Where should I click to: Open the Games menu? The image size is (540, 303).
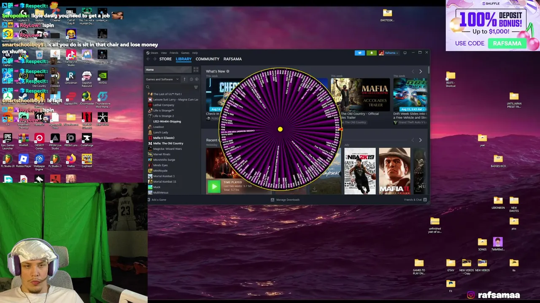pyautogui.click(x=185, y=53)
